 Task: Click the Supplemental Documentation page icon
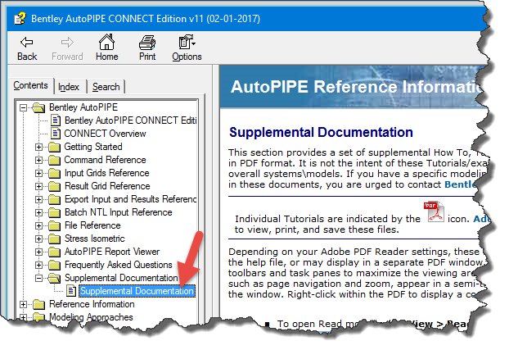71,291
